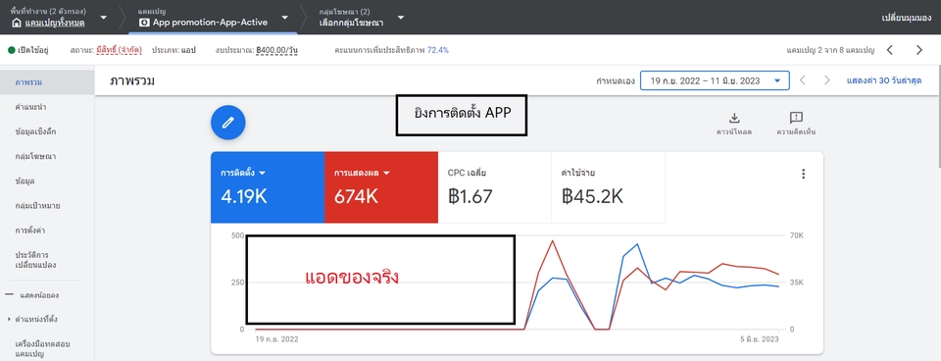Viewport: 941px width, 361px height.
Task: Click the download icon
Action: coord(733,117)
